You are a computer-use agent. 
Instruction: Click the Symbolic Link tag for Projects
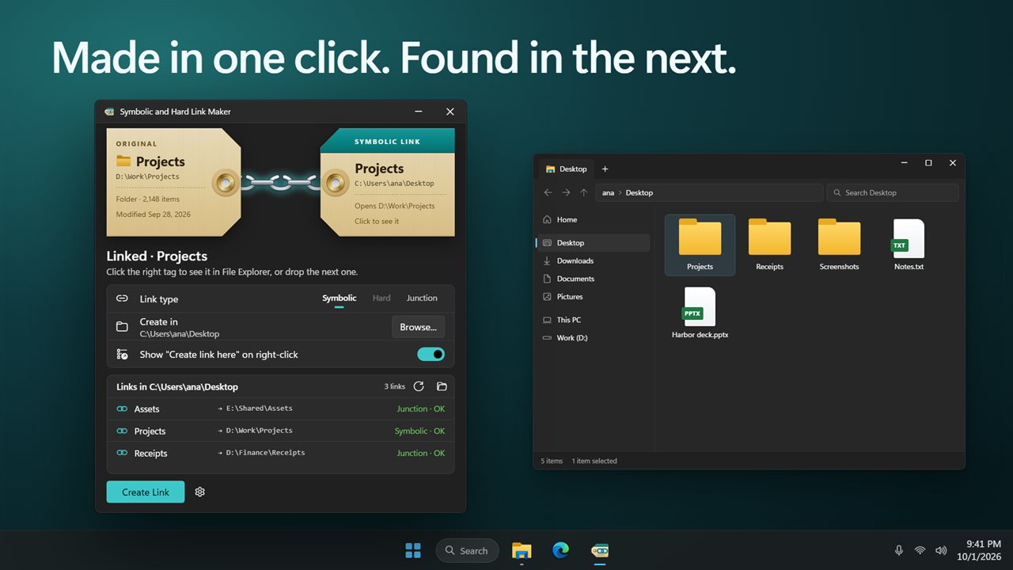[388, 183]
